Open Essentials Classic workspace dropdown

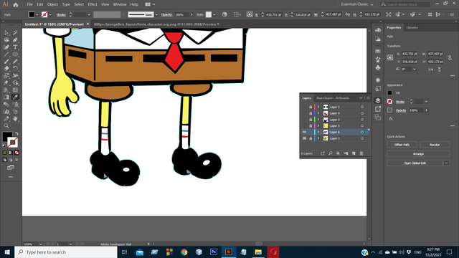[357, 4]
